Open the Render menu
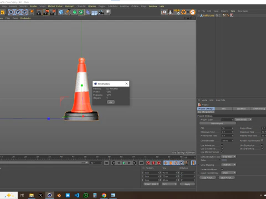The image size is (266, 199). [33, 6]
